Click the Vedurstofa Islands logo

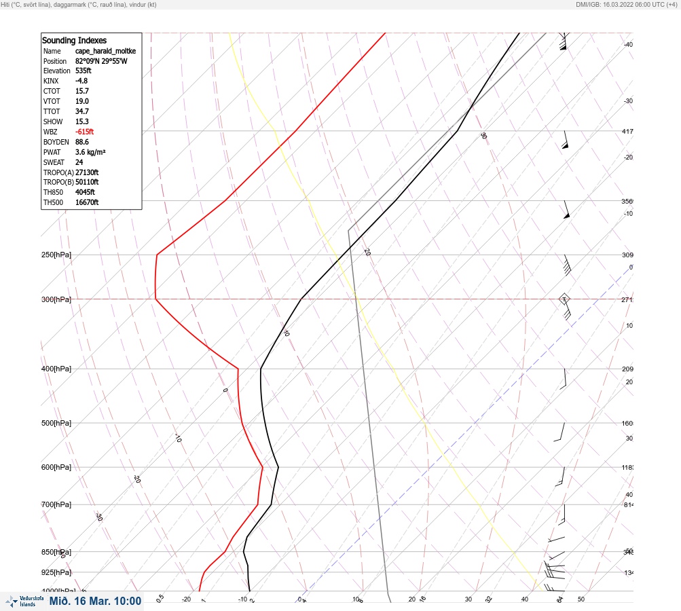[24, 601]
